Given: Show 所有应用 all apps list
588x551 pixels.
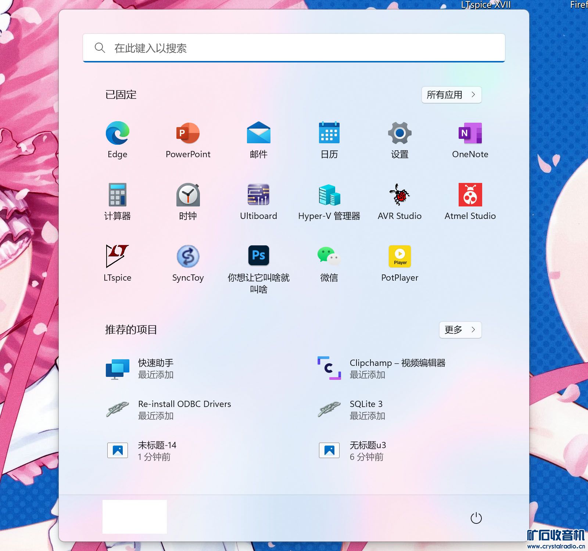Looking at the screenshot, I should pos(451,95).
